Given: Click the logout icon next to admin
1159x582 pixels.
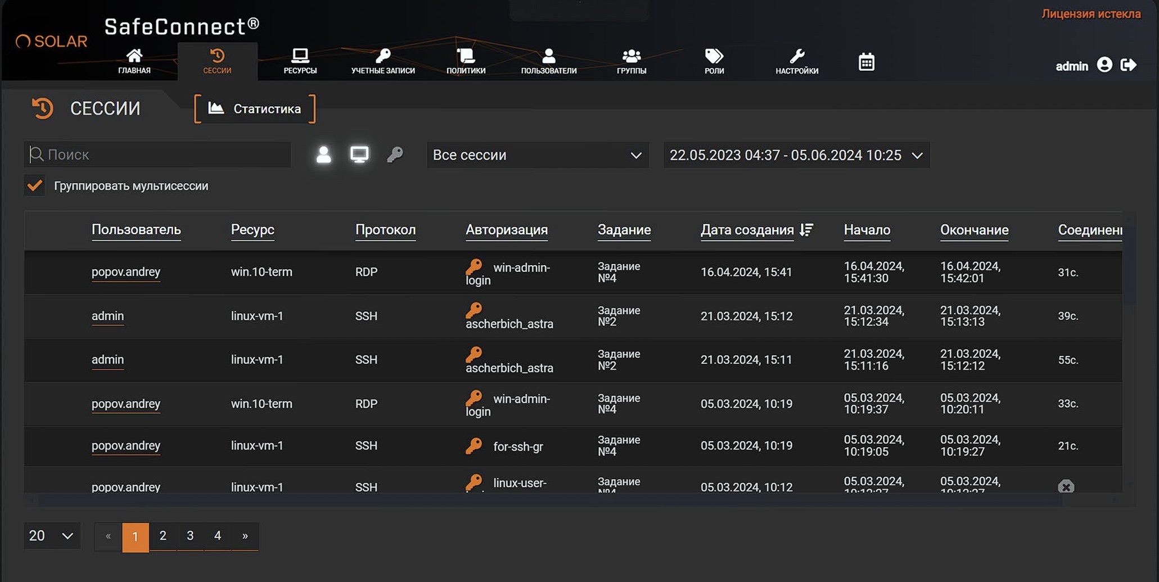Looking at the screenshot, I should tap(1129, 65).
